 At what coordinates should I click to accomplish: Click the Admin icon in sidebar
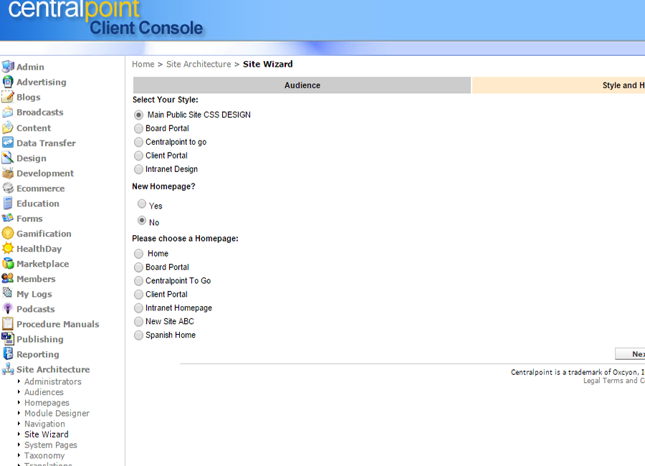[x=8, y=67]
